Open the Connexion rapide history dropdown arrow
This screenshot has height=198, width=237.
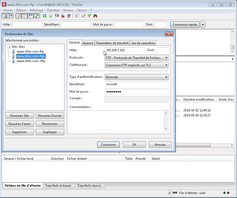[203, 25]
